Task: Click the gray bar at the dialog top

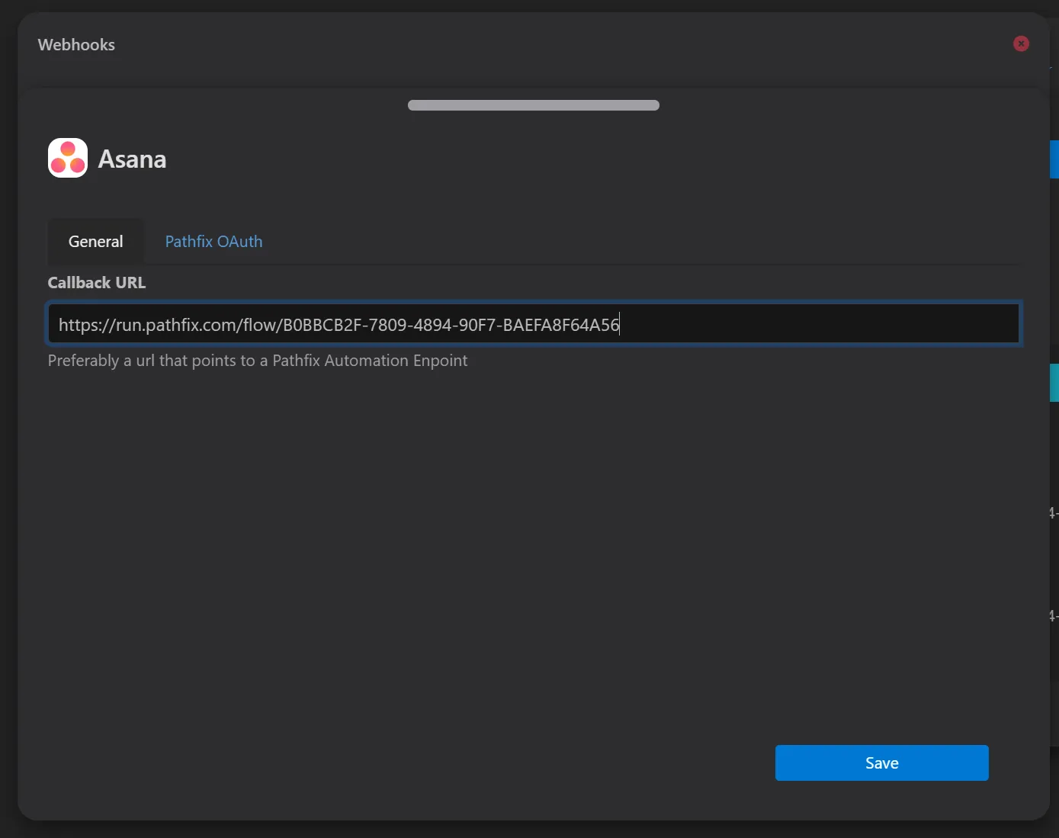Action: coord(534,105)
